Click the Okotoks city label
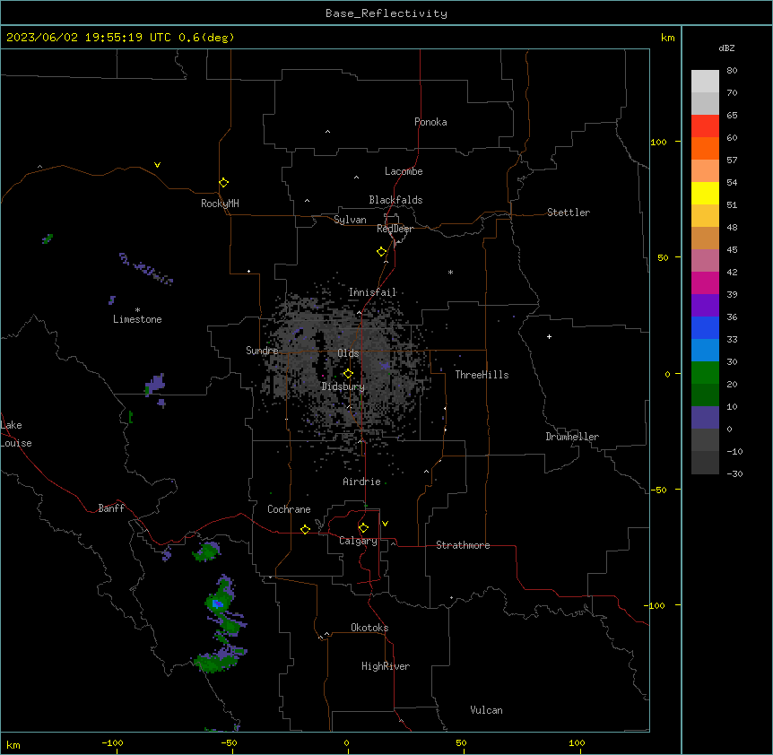Viewport: 773px width, 755px height. click(x=369, y=628)
